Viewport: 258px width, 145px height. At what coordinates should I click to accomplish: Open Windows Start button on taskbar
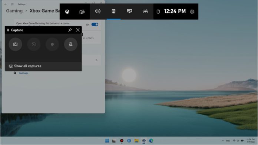tap(107, 141)
